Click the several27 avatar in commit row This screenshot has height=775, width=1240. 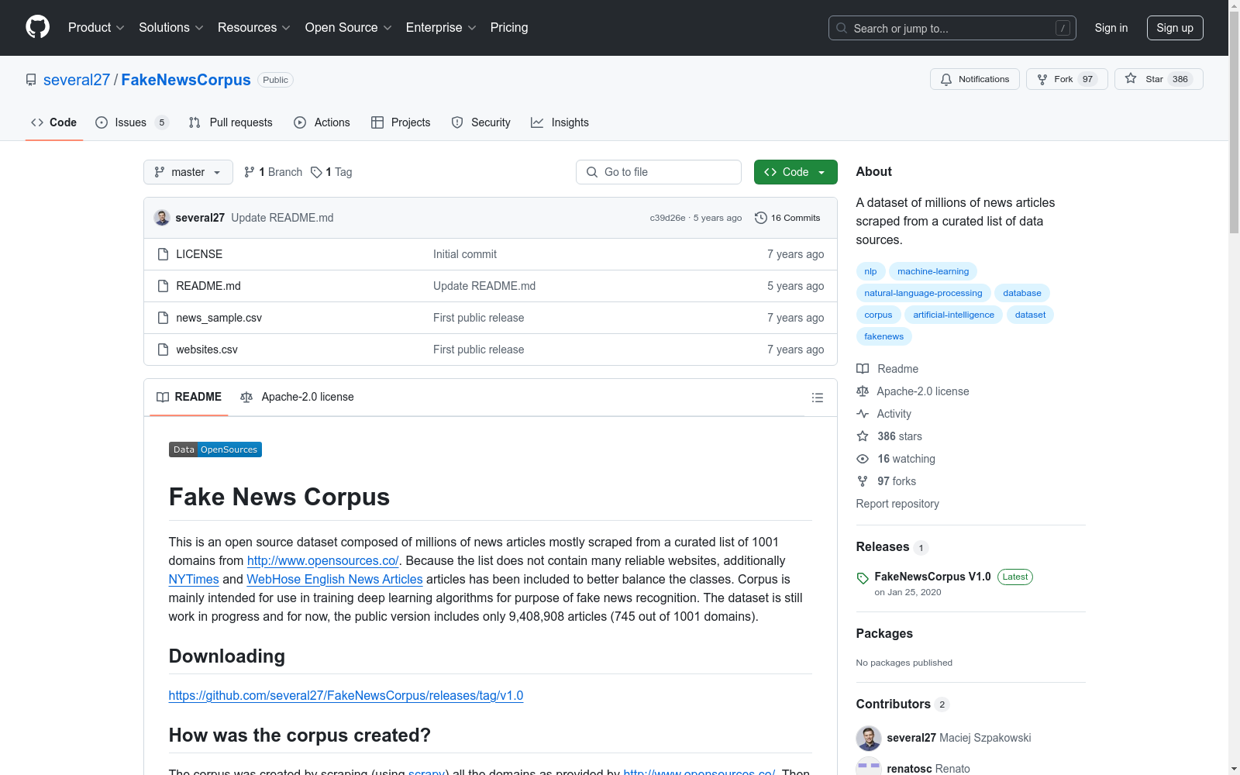162,218
